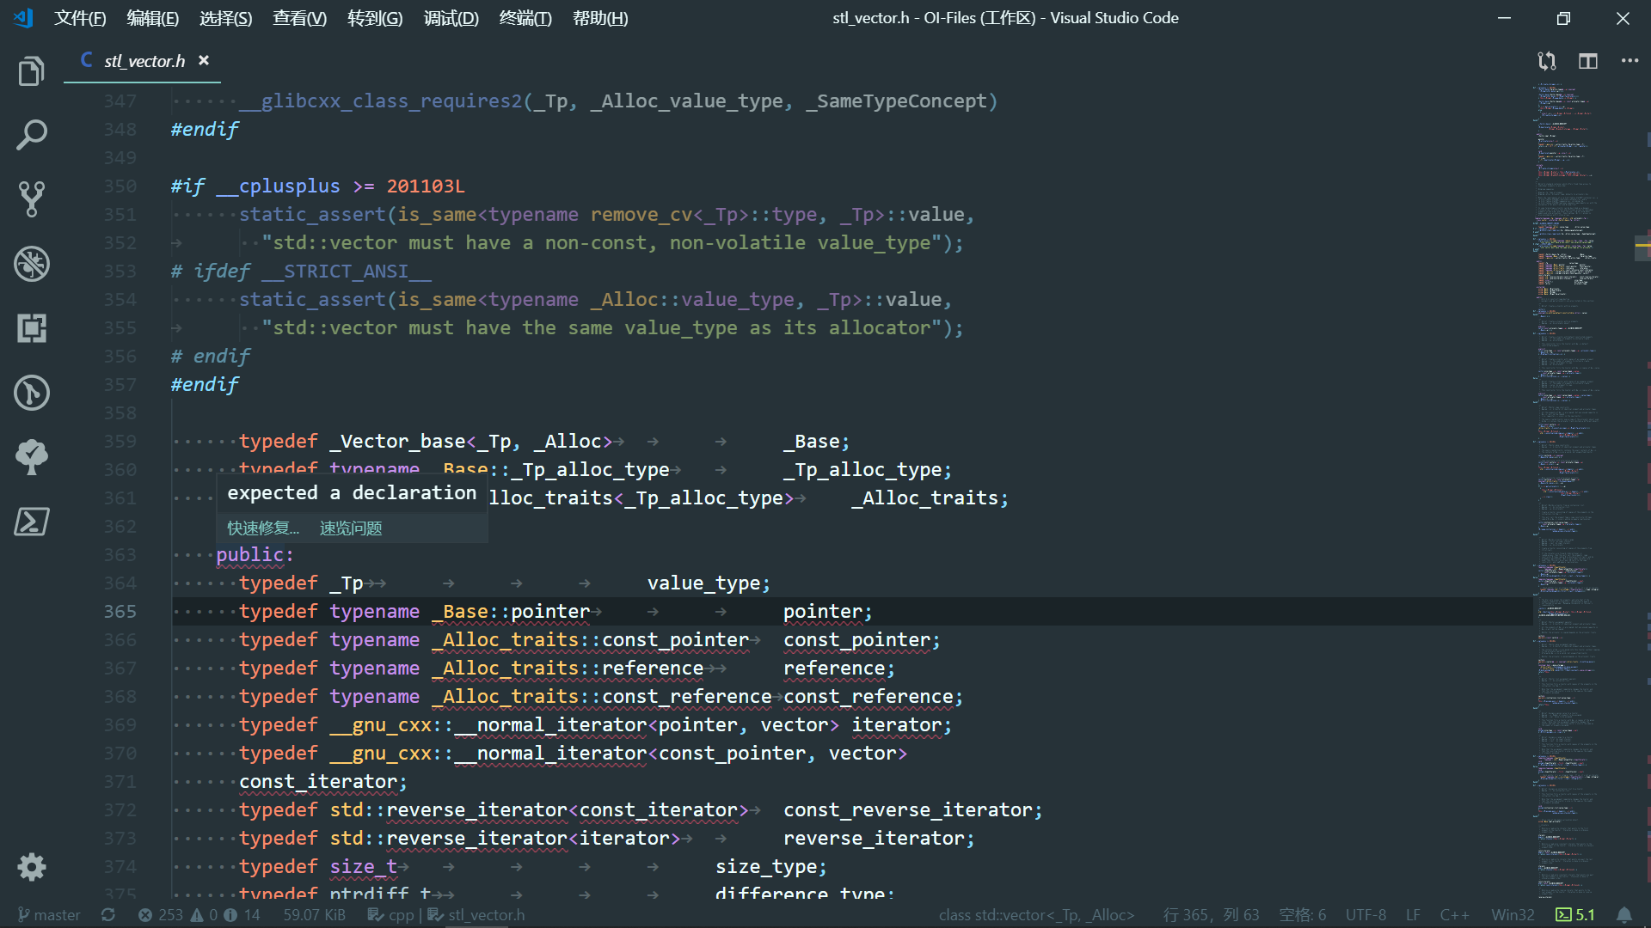Open master branch picker in status bar
The width and height of the screenshot is (1651, 928).
(50, 915)
